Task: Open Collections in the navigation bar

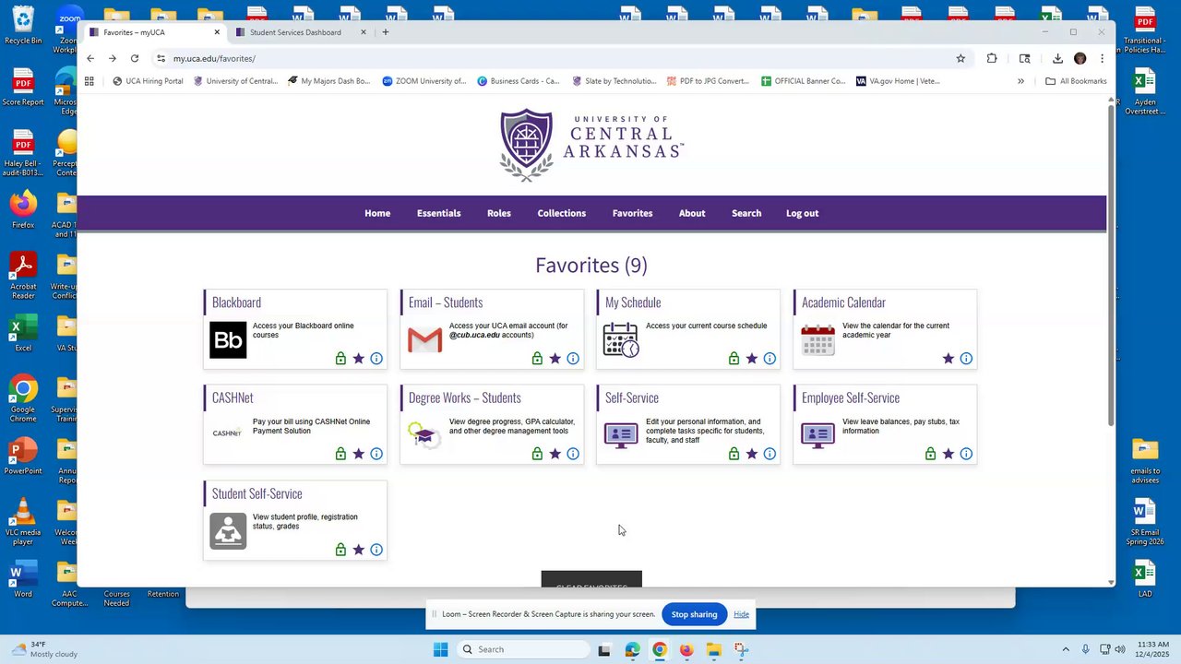Action: (562, 213)
